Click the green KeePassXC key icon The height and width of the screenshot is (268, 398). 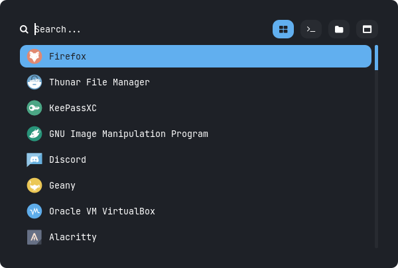click(34, 108)
